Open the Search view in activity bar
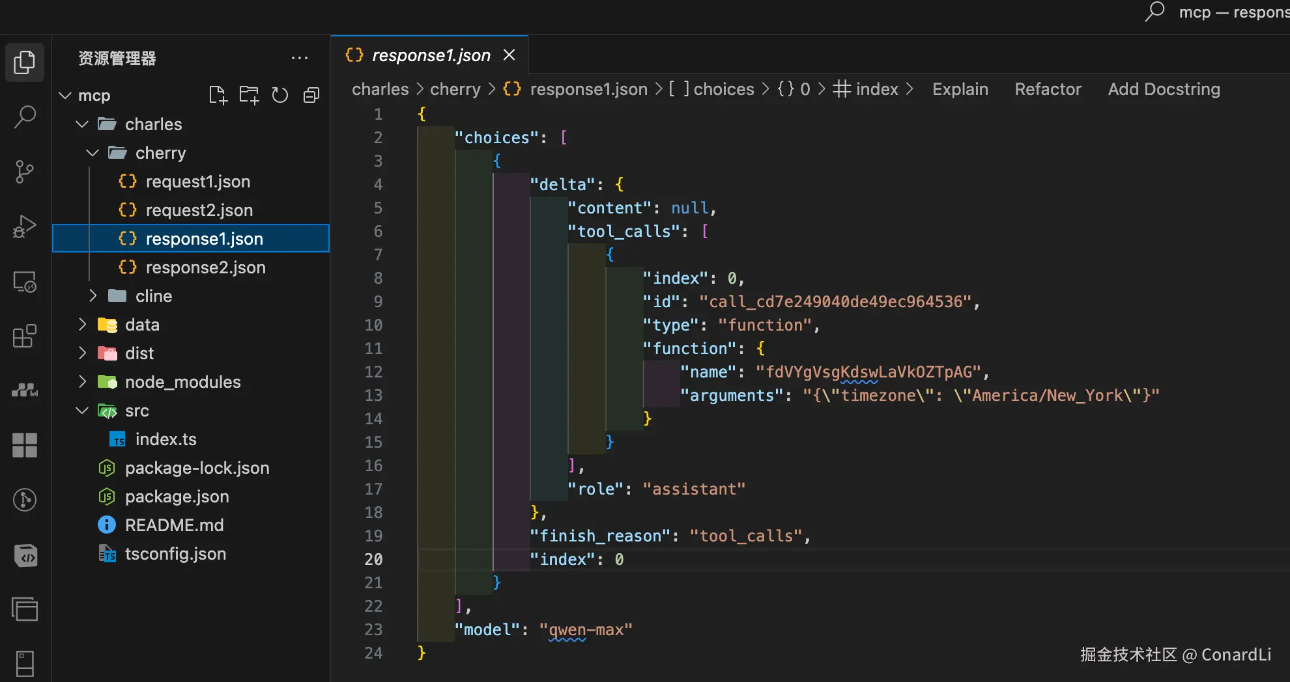Screen dimensions: 1290x682 pyautogui.click(x=25, y=117)
